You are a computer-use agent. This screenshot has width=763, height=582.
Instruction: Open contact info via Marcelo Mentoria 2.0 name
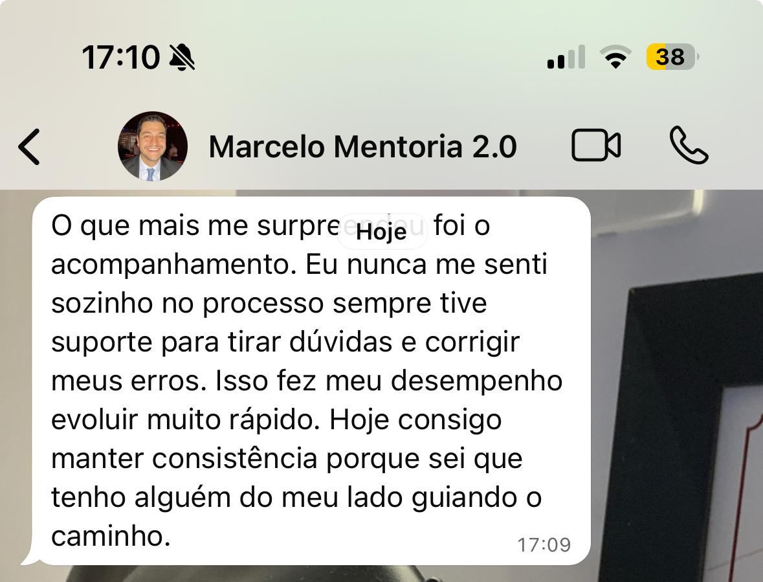click(362, 146)
